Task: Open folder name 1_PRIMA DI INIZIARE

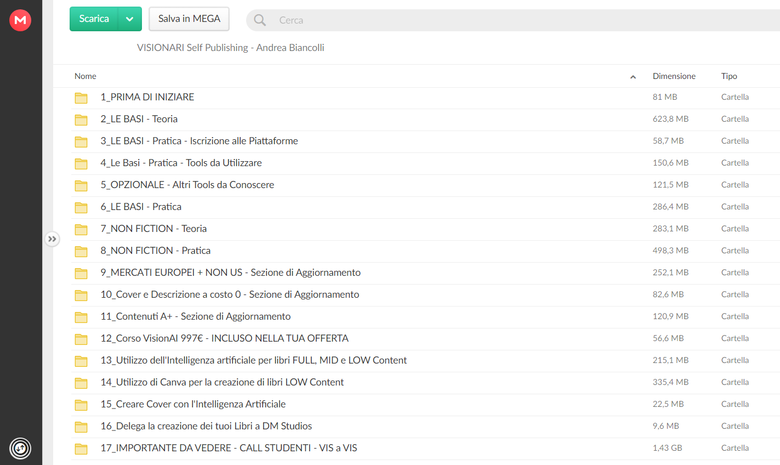Action: coord(147,97)
